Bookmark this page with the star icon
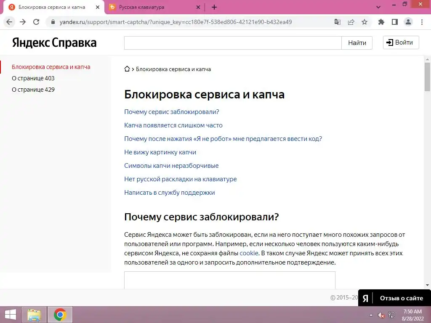 364,22
